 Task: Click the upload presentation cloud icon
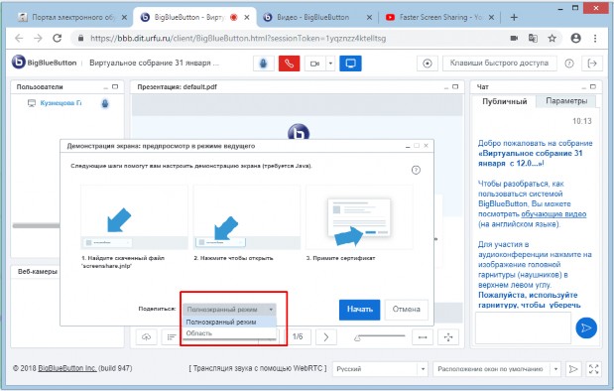point(147,337)
